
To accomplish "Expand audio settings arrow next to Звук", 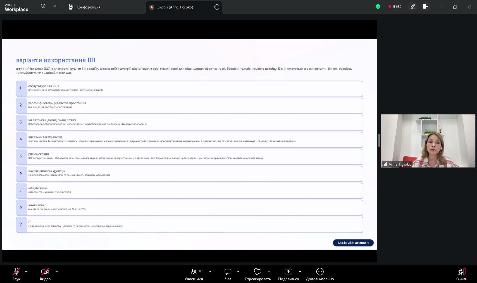I will pyautogui.click(x=26, y=271).
